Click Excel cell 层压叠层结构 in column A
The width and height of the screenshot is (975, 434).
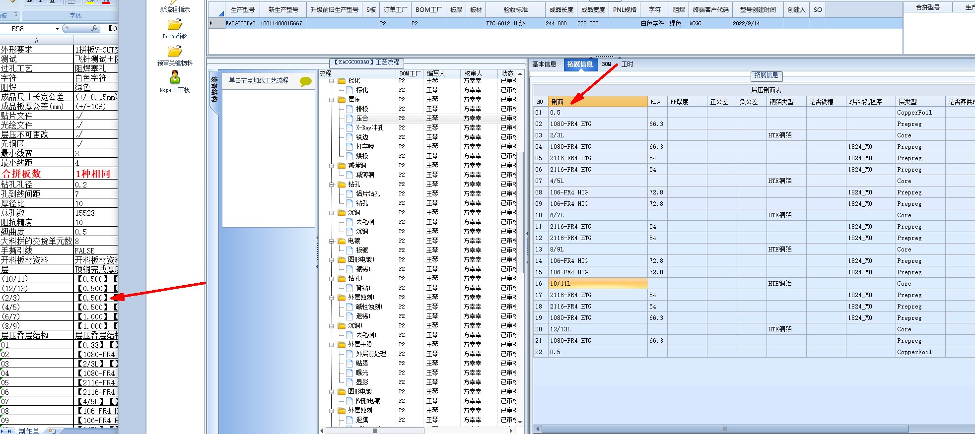click(37, 335)
